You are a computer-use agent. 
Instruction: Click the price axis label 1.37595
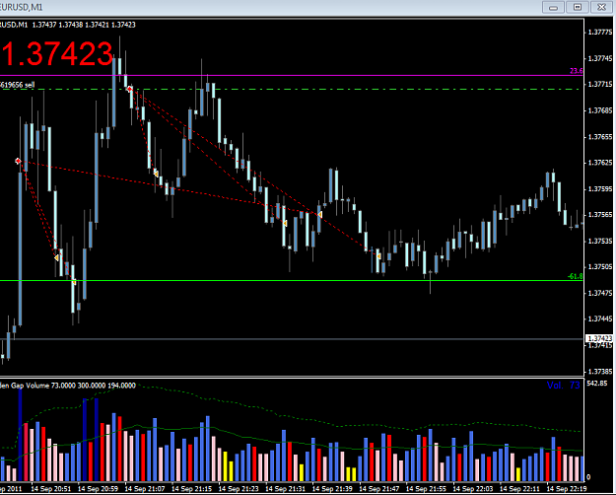point(599,189)
